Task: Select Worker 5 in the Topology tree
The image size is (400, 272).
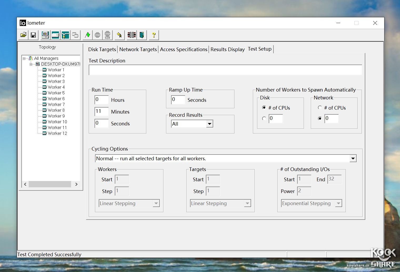Action: (x=56, y=93)
